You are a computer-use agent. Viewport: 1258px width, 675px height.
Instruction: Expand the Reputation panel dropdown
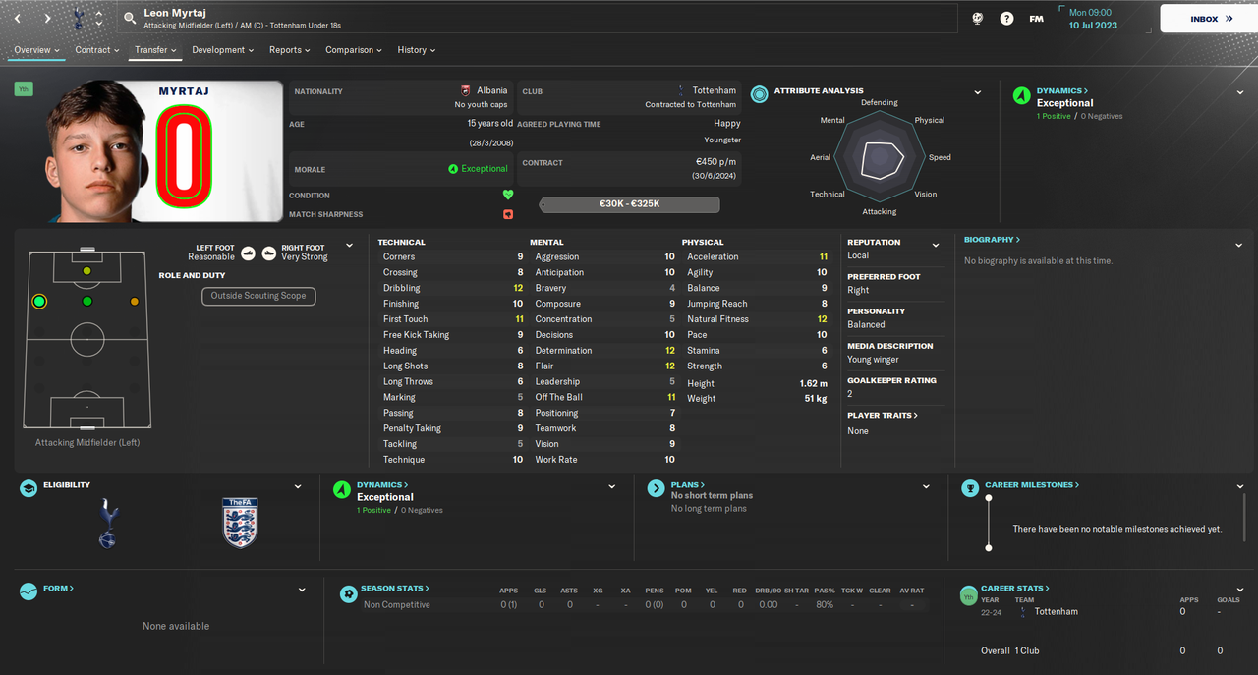click(x=936, y=246)
